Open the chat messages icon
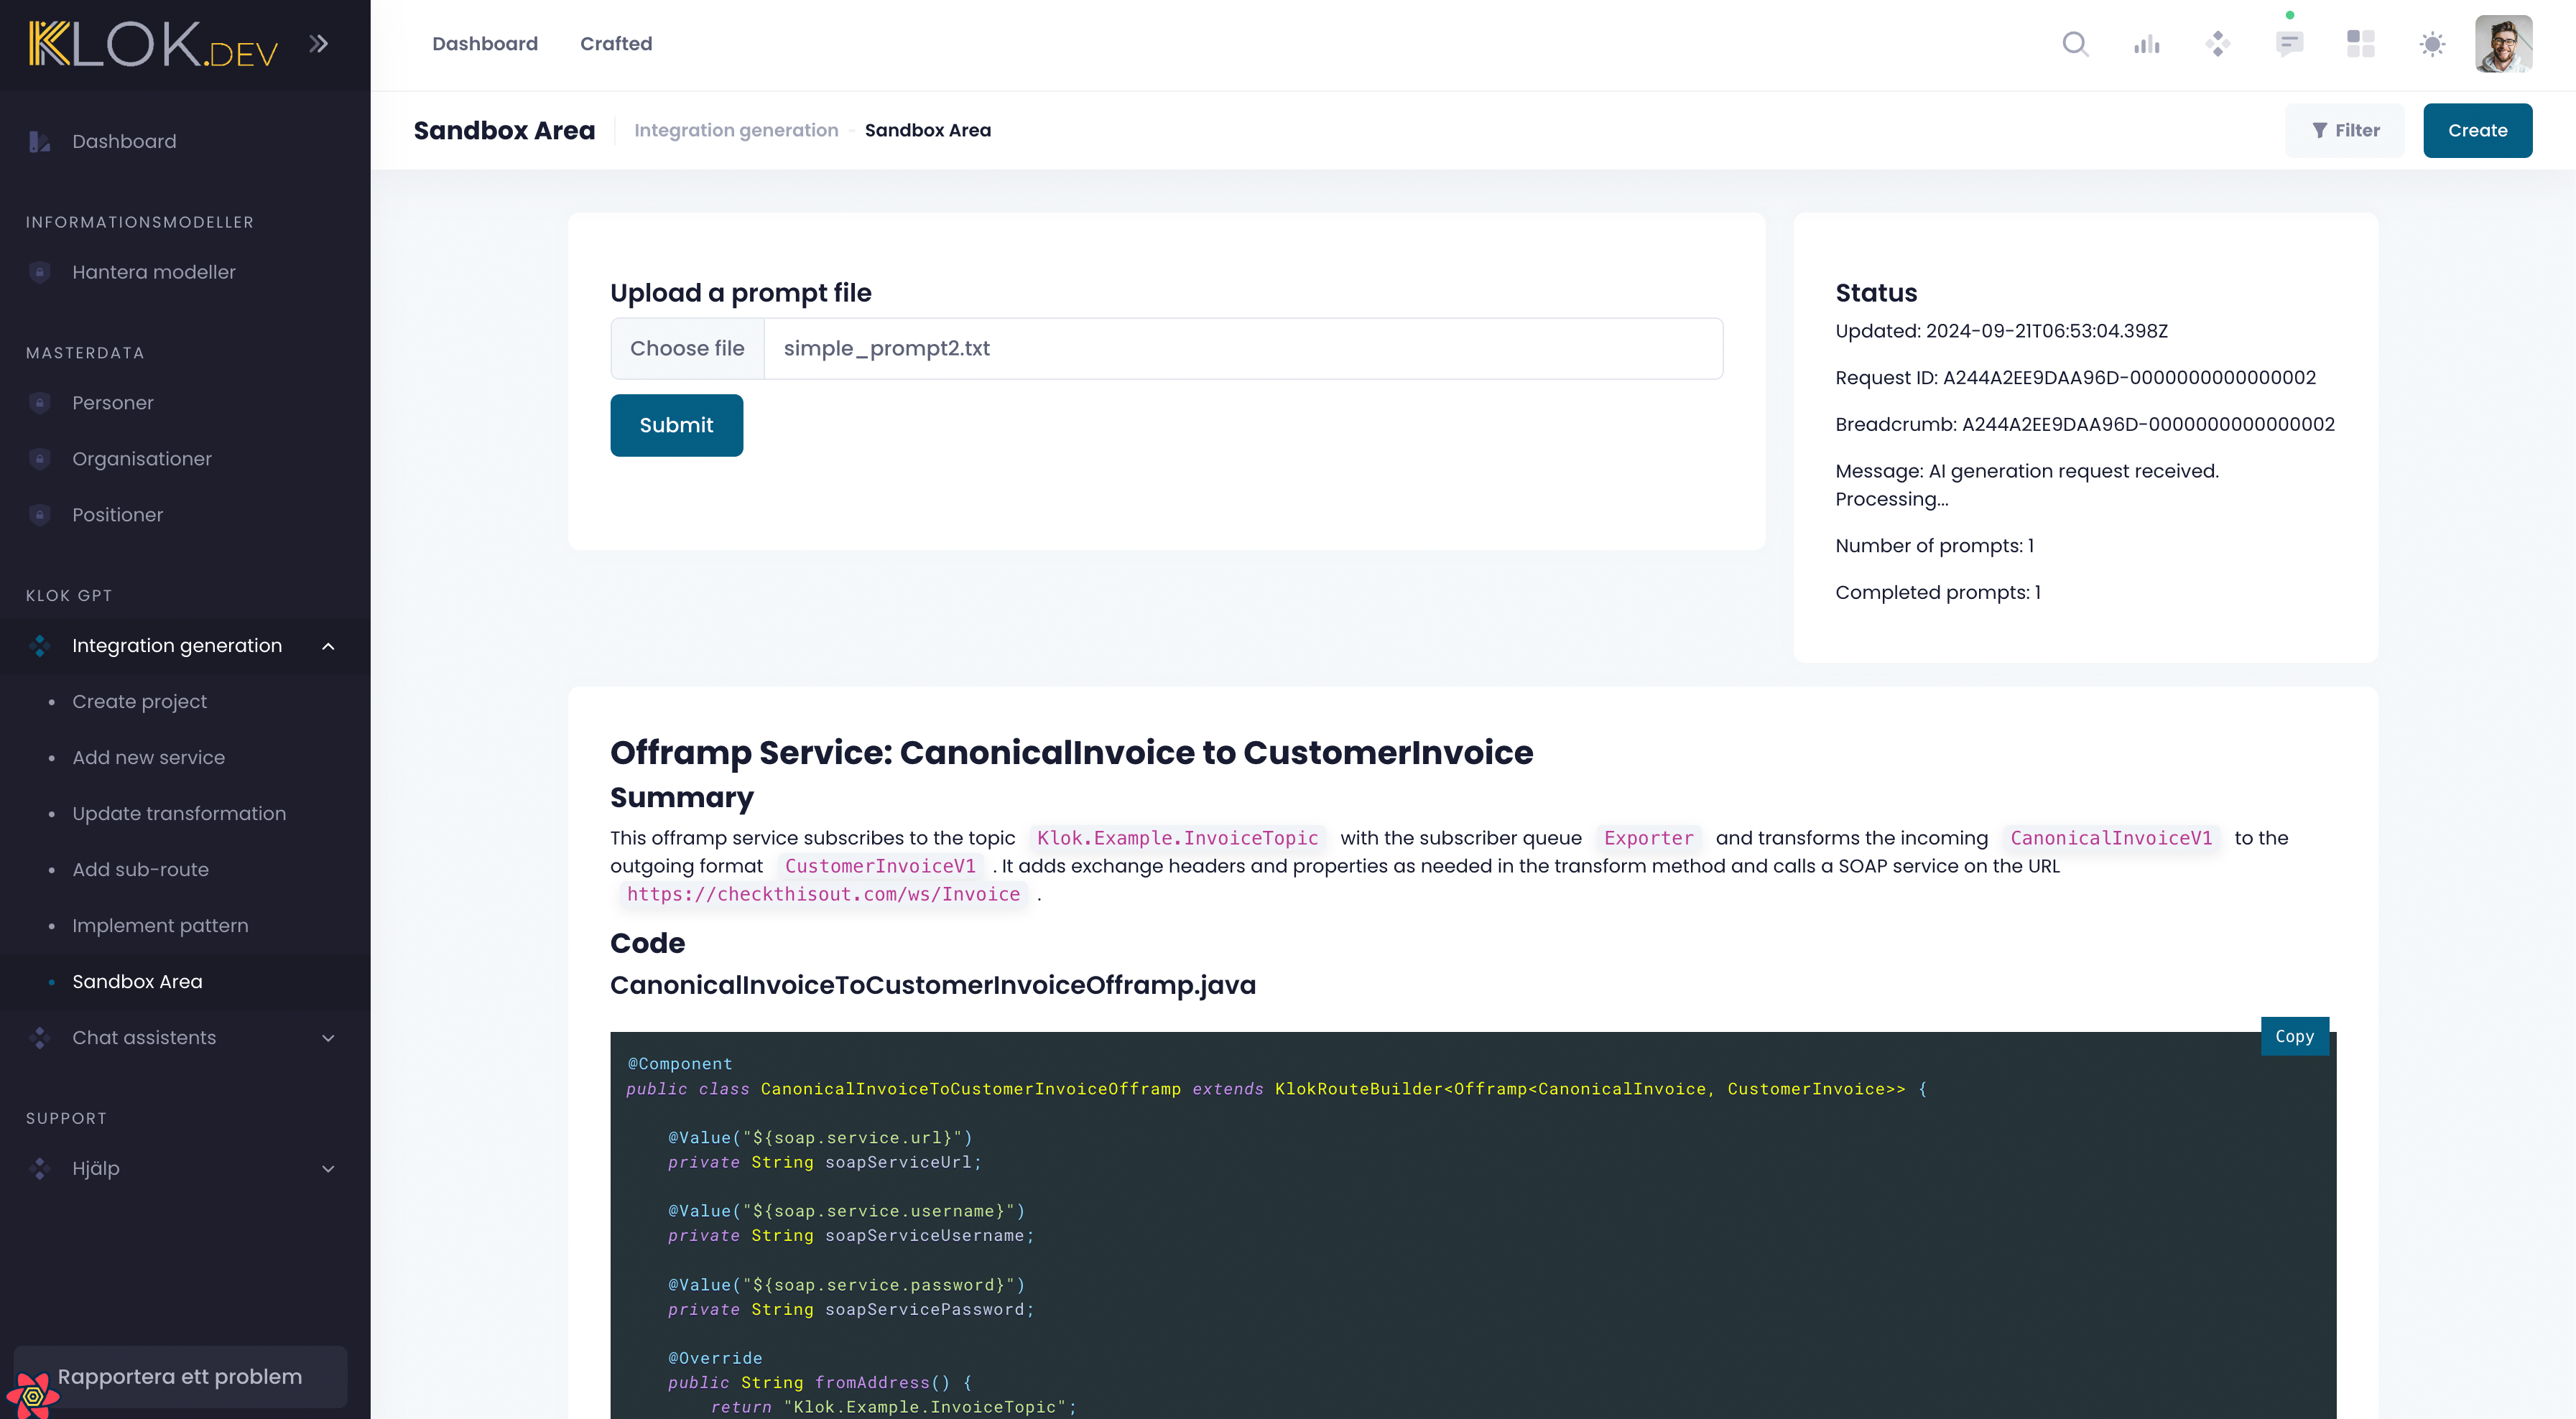Screen dimensions: 2576x1419 click(2289, 44)
